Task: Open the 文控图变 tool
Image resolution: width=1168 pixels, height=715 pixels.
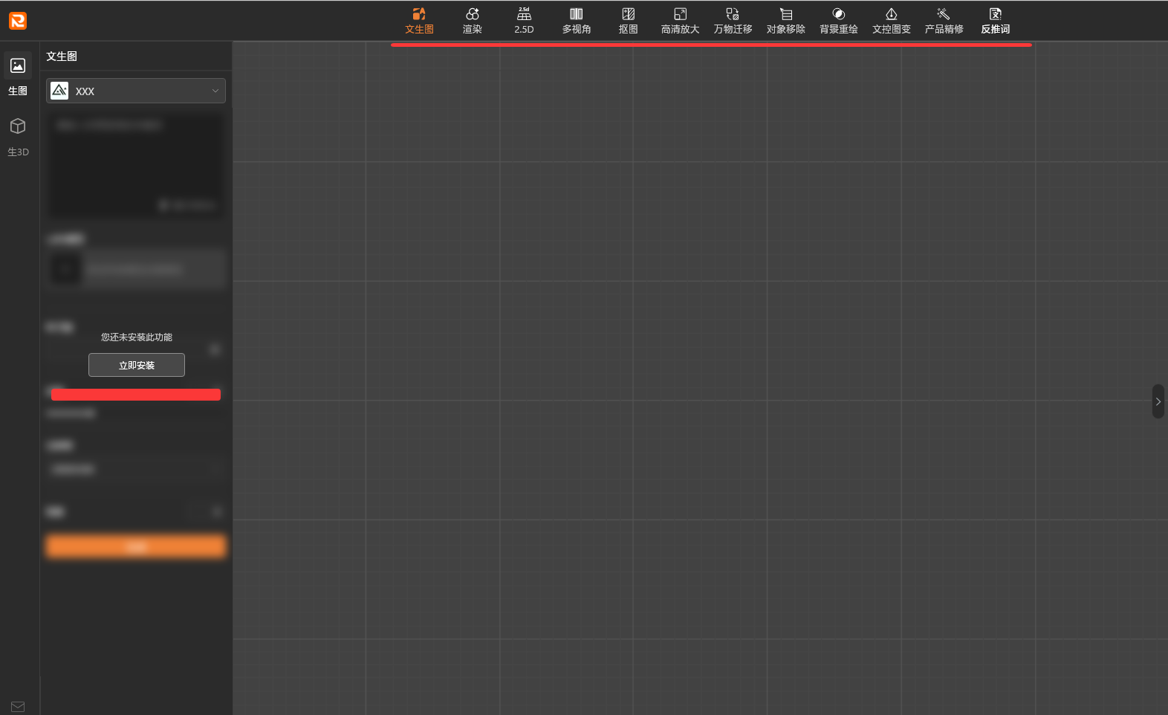Action: (891, 21)
